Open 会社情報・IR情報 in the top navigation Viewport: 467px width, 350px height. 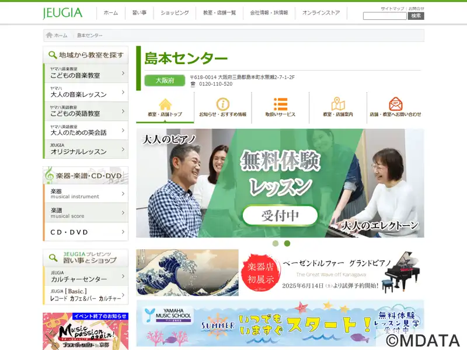[269, 13]
